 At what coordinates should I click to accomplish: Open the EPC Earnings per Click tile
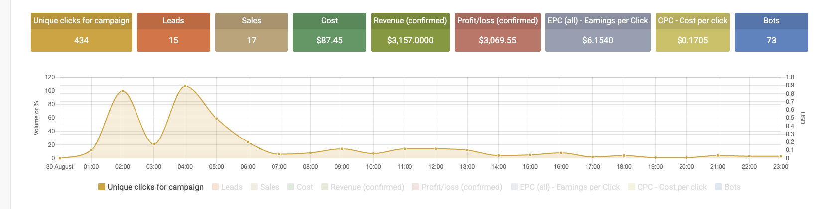[597, 32]
